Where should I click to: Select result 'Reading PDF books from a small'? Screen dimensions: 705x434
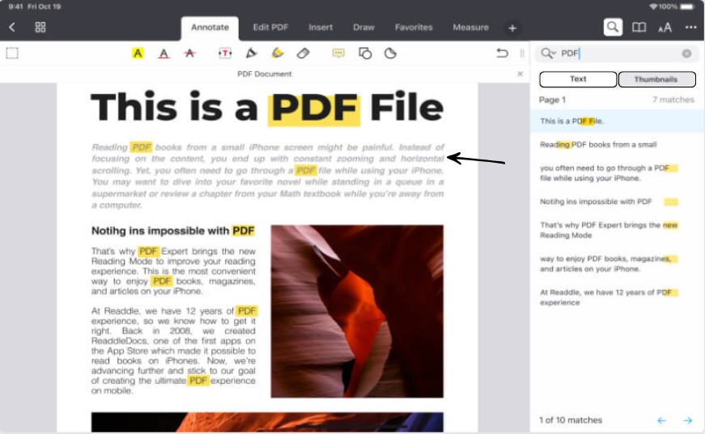coord(617,144)
